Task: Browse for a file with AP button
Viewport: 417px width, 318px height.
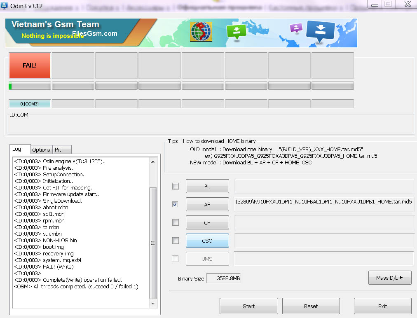Action: 207,204
